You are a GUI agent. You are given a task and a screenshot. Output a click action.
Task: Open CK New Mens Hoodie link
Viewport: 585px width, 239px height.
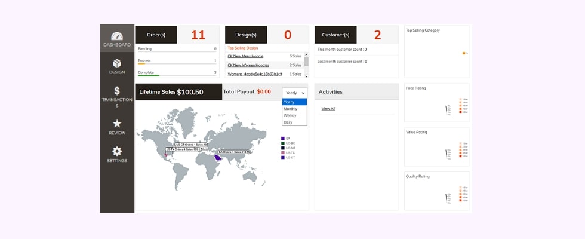point(245,56)
